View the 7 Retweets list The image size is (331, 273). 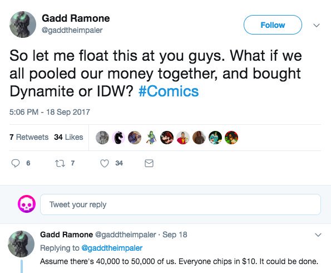point(29,137)
